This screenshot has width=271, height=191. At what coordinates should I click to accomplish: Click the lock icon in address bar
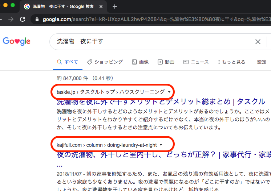pyautogui.click(x=37, y=19)
